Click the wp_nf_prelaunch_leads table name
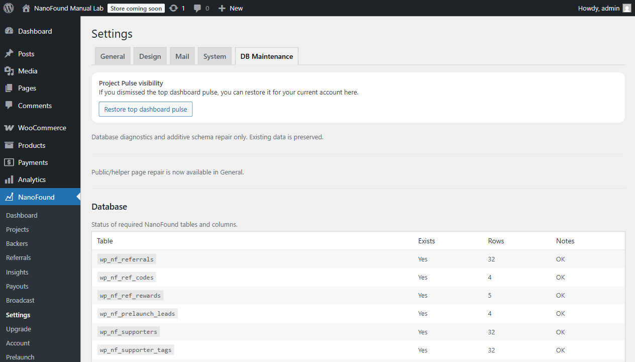Viewport: 635px width, 362px height. tap(138, 313)
